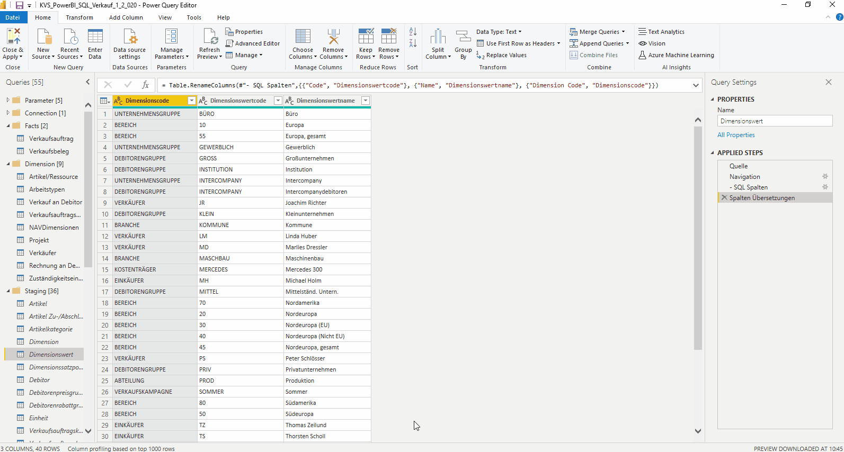Open Text Analytics
The width and height of the screenshot is (844, 452).
point(661,32)
